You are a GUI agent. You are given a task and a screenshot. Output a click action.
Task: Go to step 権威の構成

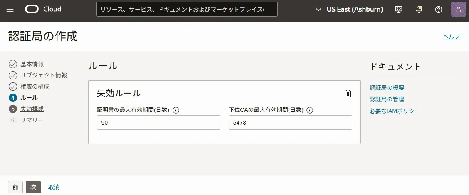(35, 86)
